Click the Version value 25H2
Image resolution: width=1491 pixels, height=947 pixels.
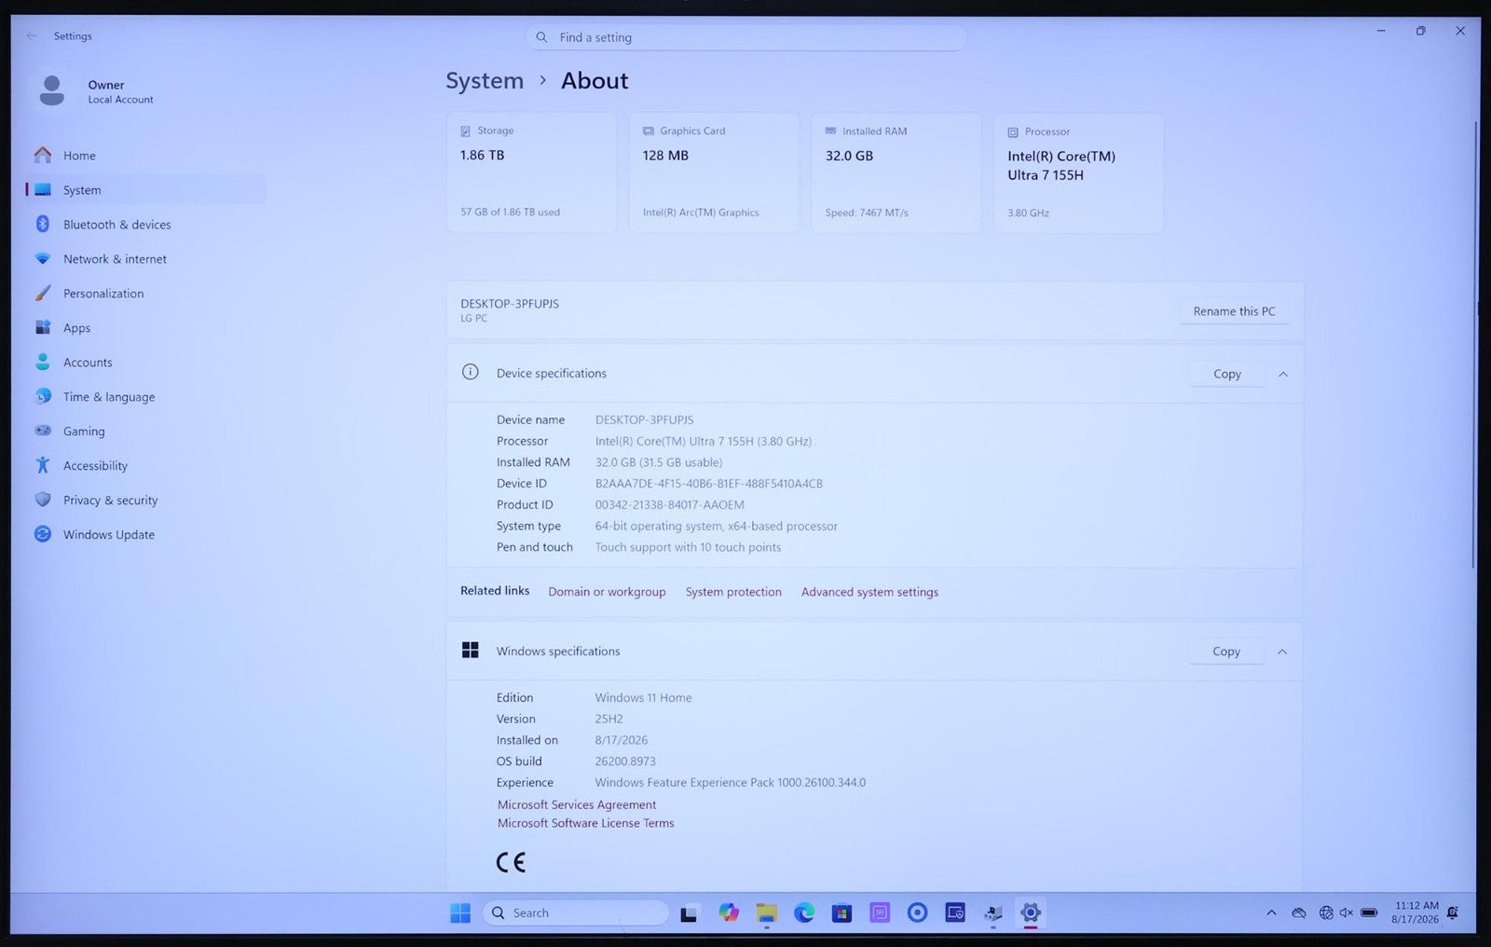(609, 720)
